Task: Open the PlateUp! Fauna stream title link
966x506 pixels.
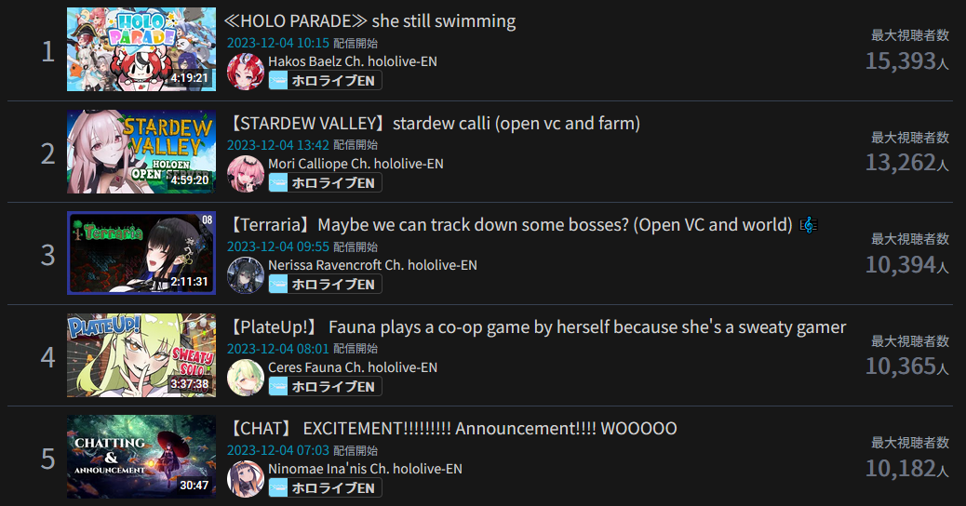Action: 537,326
